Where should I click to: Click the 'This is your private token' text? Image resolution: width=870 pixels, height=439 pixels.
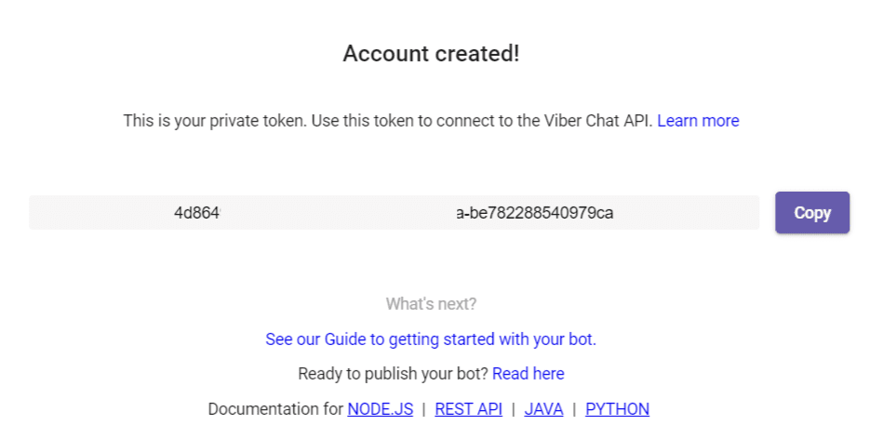389,121
